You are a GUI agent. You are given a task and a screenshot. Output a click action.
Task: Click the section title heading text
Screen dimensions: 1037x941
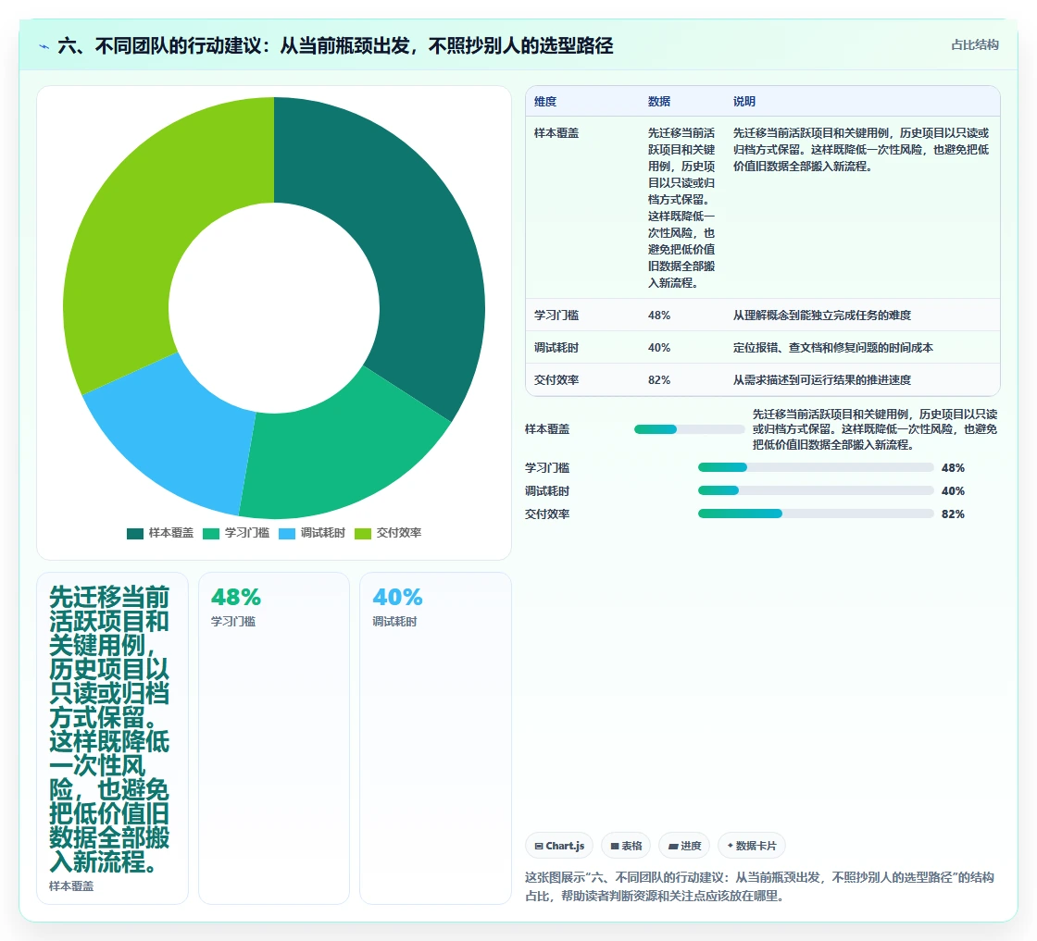pos(335,45)
